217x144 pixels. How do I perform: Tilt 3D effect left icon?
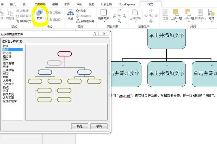146,16
